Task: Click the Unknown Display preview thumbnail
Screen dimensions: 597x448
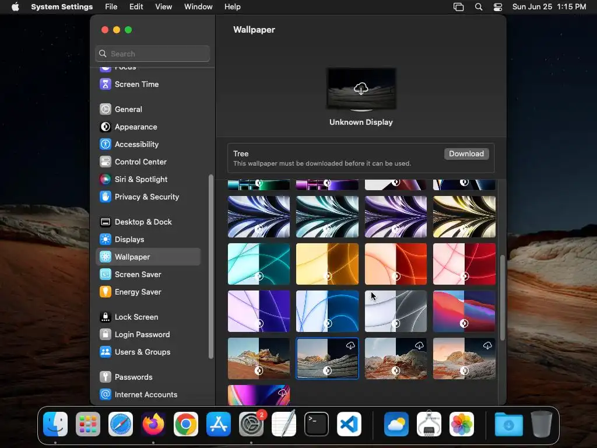Action: click(x=361, y=89)
